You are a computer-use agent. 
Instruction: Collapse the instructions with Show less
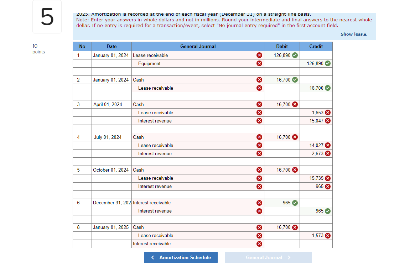(353, 34)
